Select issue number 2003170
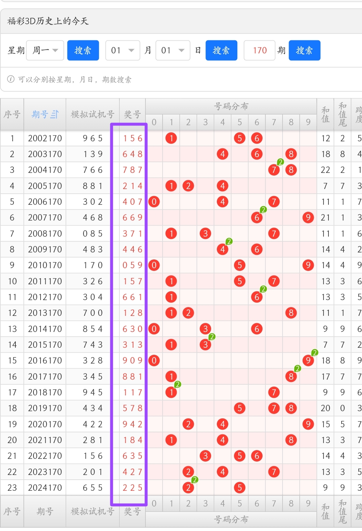This screenshot has width=362, height=531. click(x=45, y=154)
